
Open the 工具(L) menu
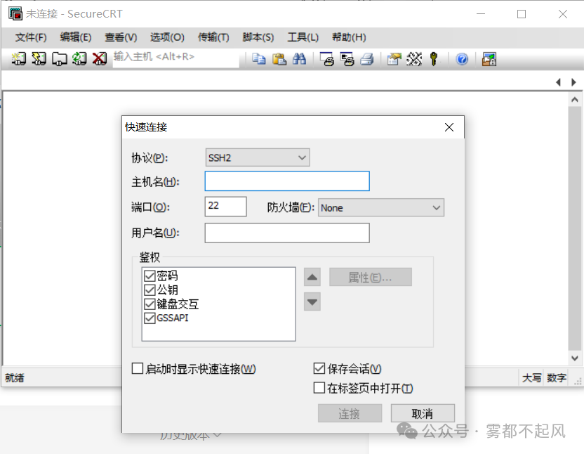point(303,37)
